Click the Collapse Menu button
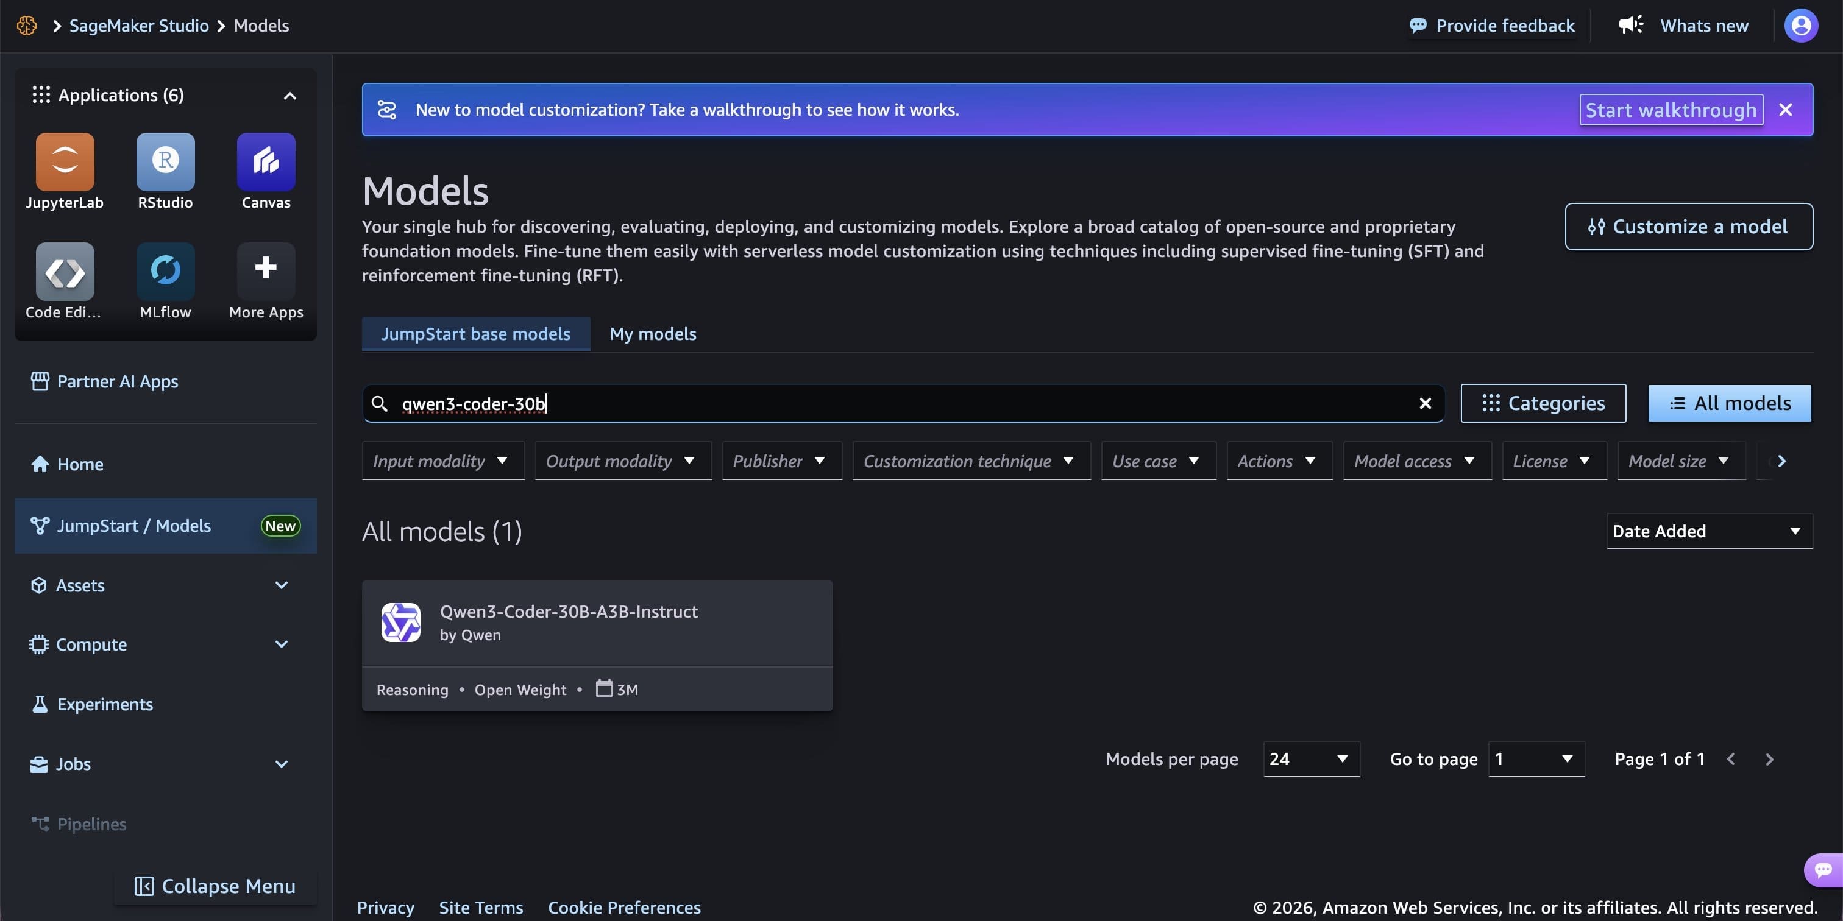This screenshot has width=1843, height=921. [215, 886]
